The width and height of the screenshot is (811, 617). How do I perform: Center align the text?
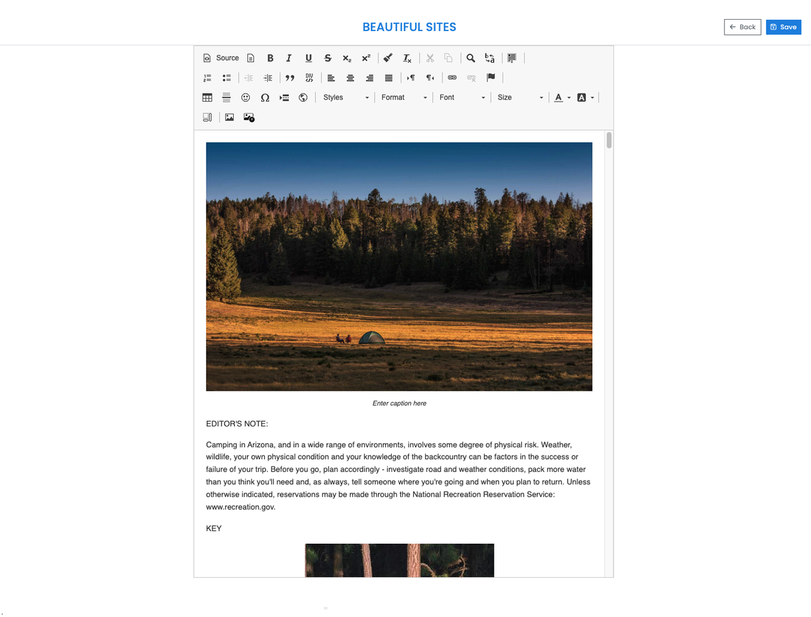coord(351,78)
